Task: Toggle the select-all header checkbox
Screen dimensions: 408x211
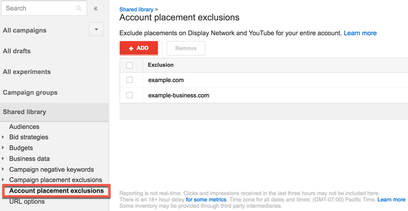Action: (x=130, y=65)
